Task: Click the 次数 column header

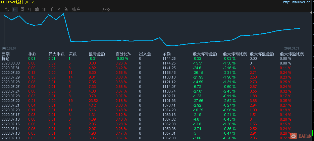Action: 72,54
